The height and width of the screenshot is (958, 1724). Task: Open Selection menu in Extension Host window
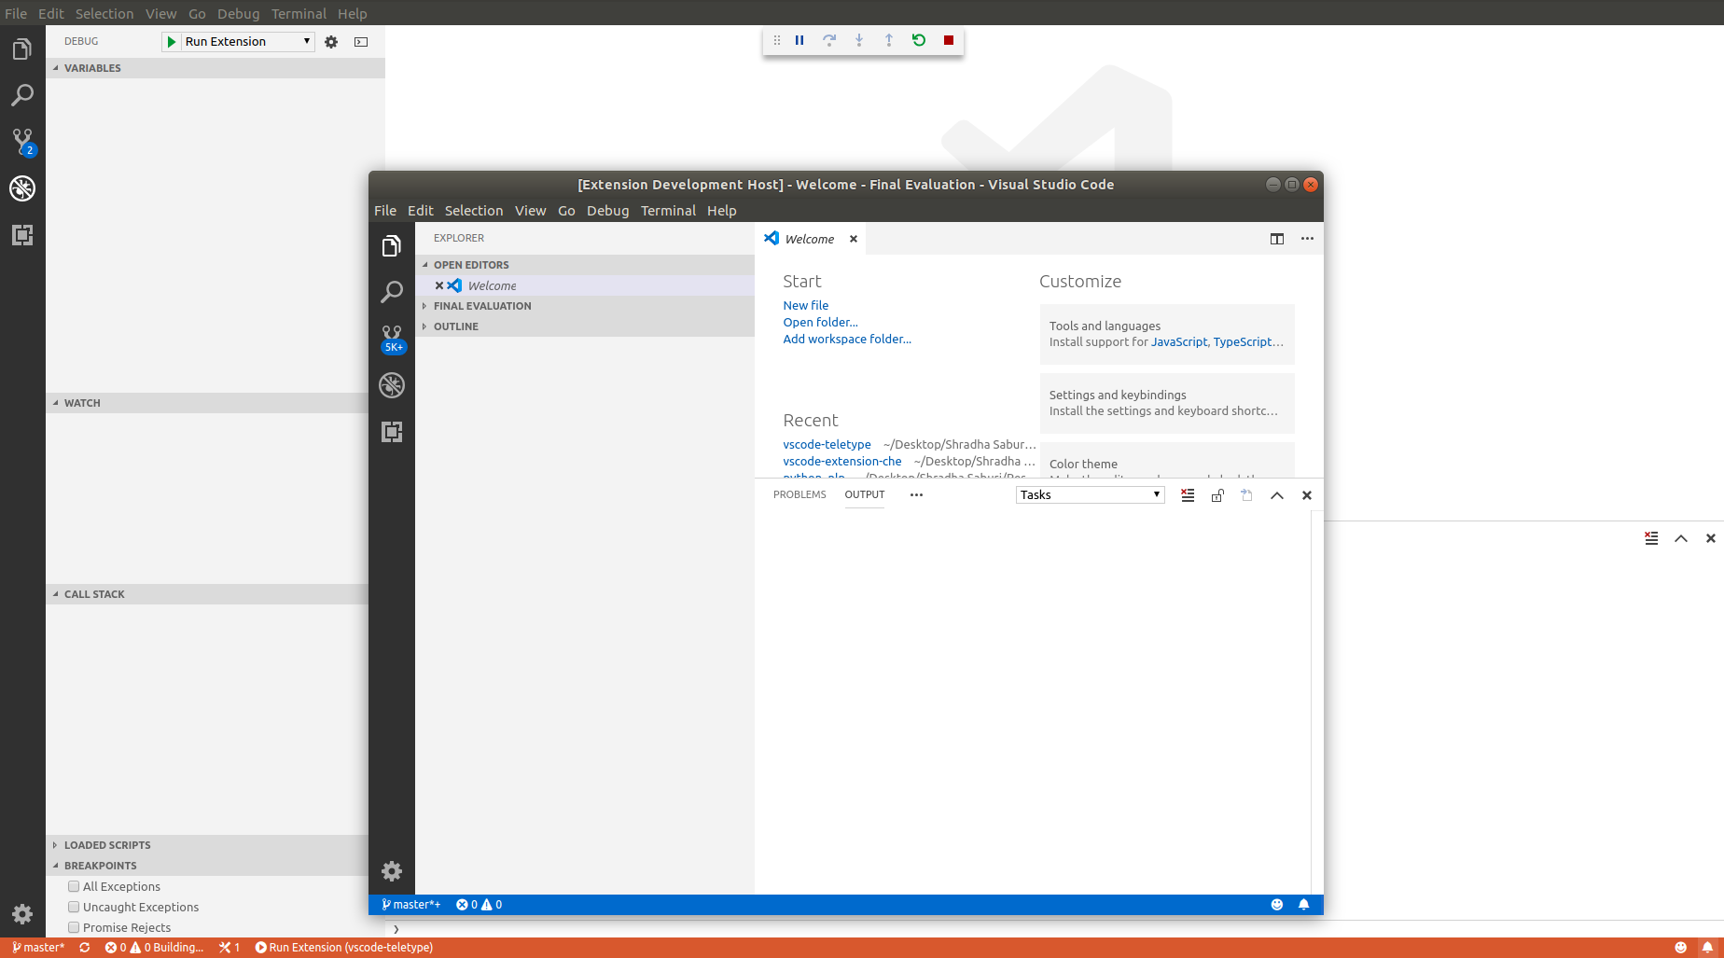click(x=474, y=211)
